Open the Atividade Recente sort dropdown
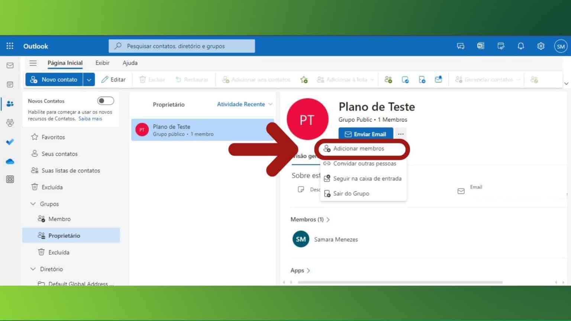Image resolution: width=571 pixels, height=321 pixels. 244,104
